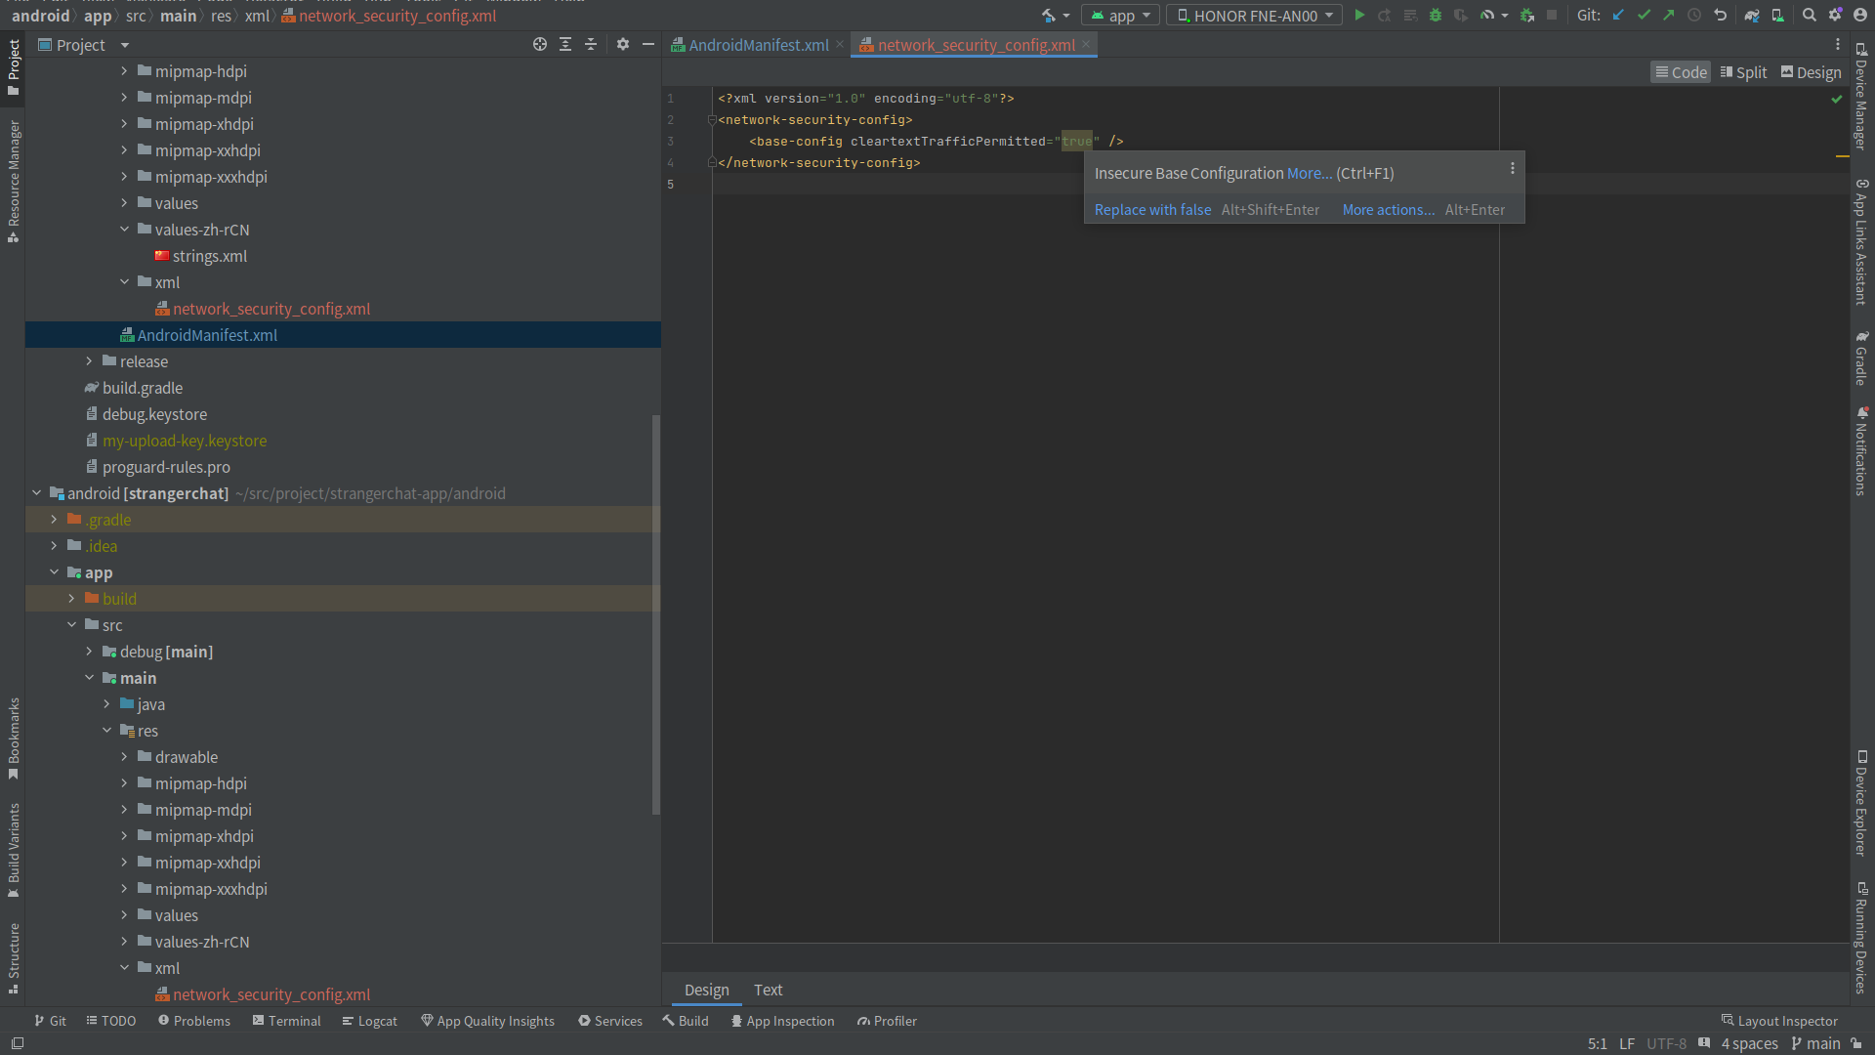Click the UTF-8 encoding indicator
Screen dimensions: 1875x1055
(1666, 1043)
